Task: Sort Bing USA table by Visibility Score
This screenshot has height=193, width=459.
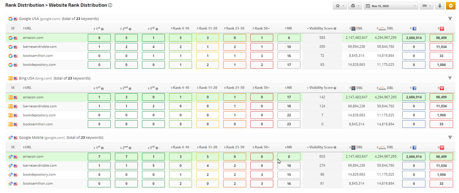Action: click(321, 88)
